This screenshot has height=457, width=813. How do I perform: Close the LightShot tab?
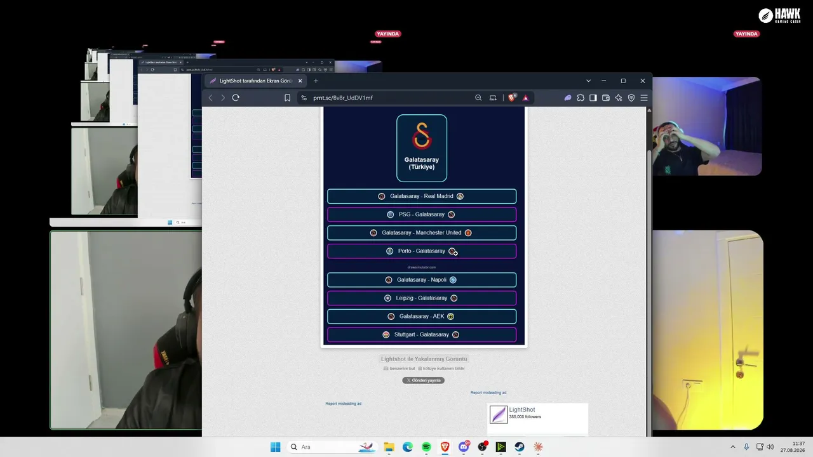[x=300, y=81]
